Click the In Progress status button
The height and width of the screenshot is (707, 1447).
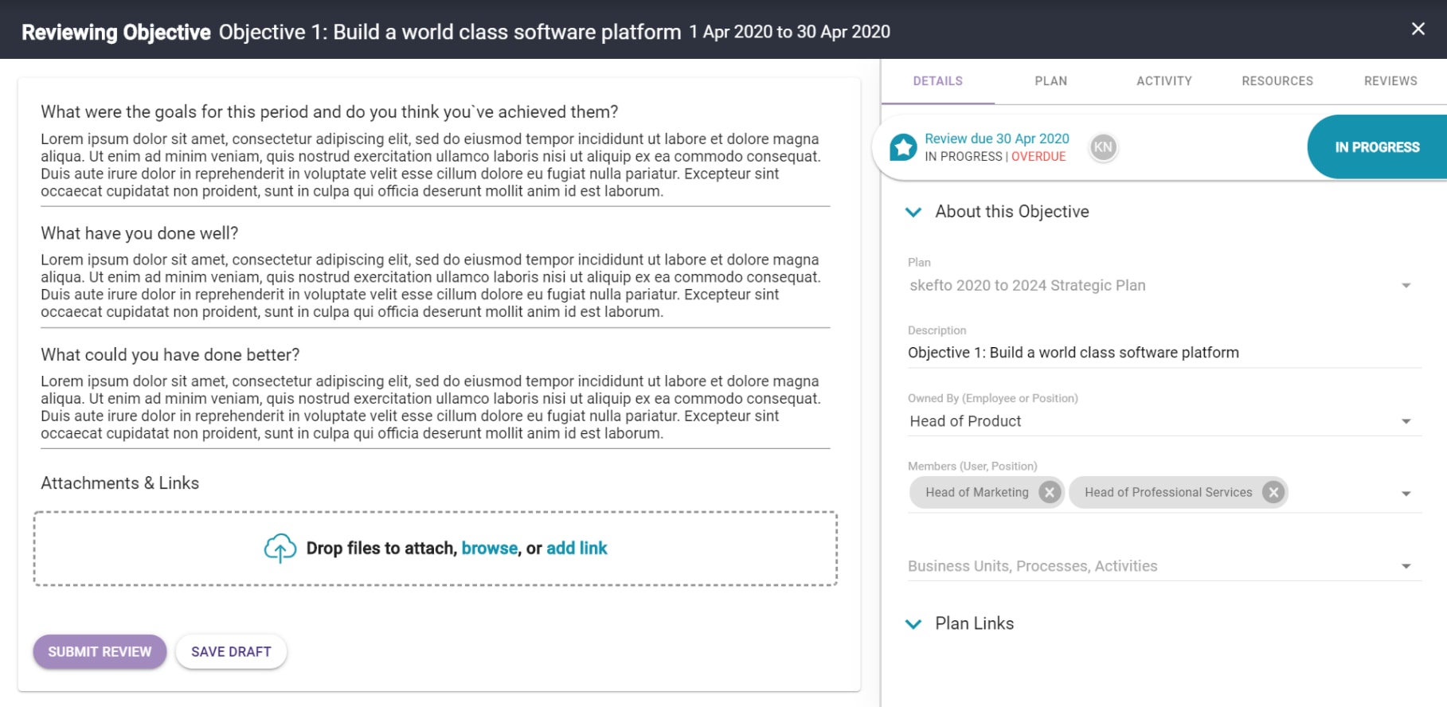tap(1377, 147)
